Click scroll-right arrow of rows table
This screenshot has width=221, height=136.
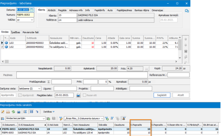pos(176,62)
